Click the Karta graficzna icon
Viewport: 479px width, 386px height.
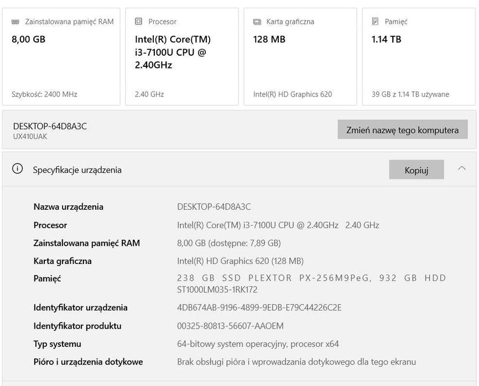[257, 22]
